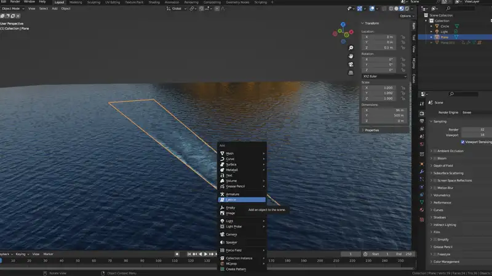
Task: Open Modifier properties wrench tab
Action: point(422,171)
